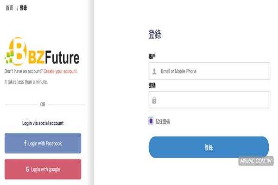Click the lock icon in password field
The width and height of the screenshot is (278, 185).
tap(154, 100)
